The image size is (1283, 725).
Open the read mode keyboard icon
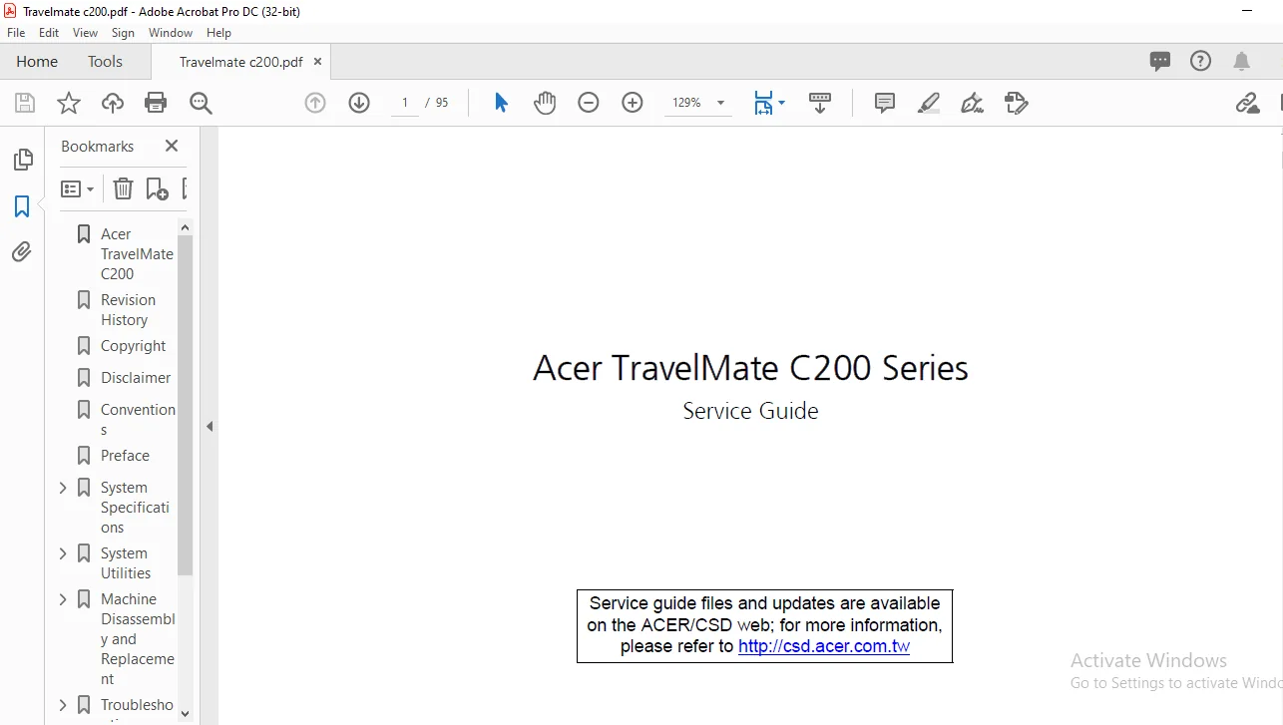click(x=820, y=103)
